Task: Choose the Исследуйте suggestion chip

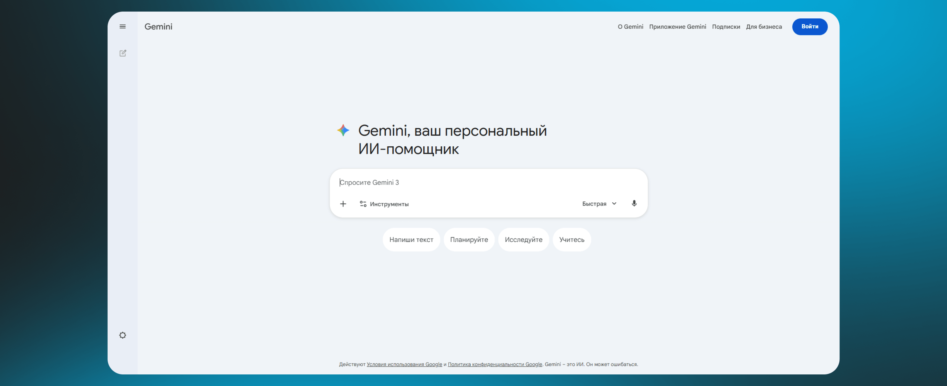Action: point(523,239)
